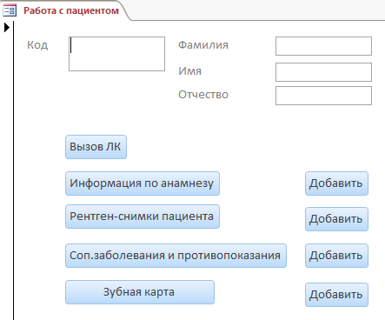
Task: Select the Имя label
Action: [189, 71]
